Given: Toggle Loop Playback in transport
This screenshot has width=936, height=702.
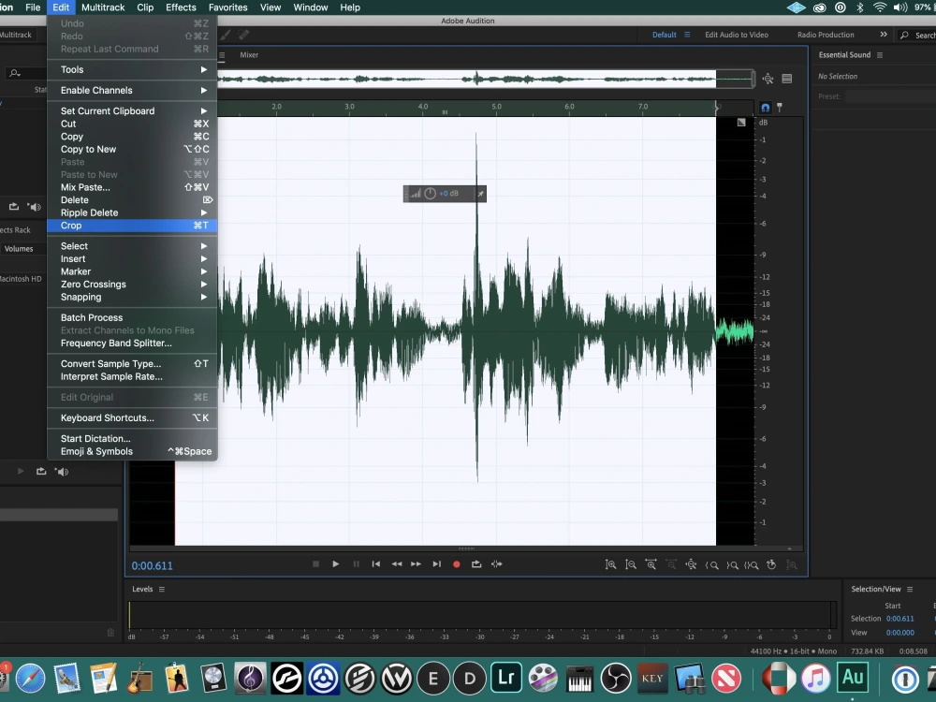Looking at the screenshot, I should 476,564.
